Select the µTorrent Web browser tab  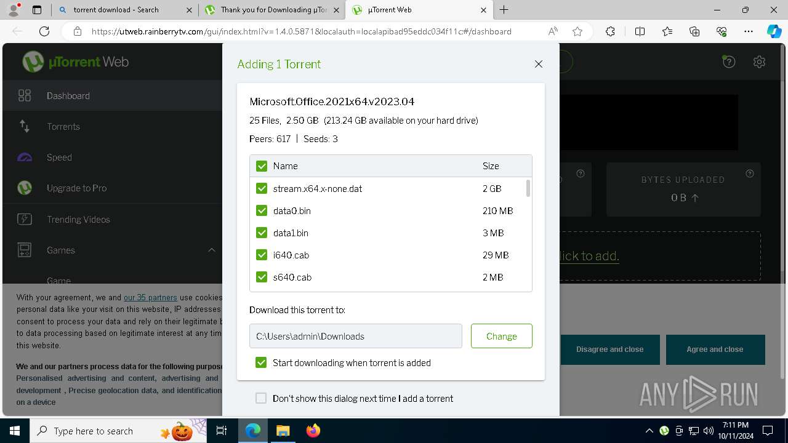[x=419, y=9]
